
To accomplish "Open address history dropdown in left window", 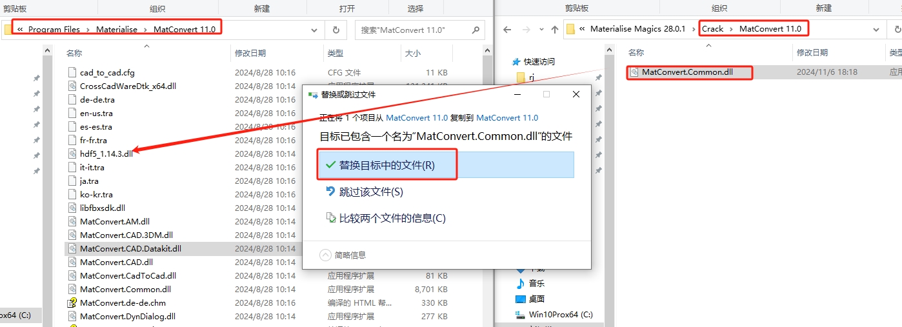I will (x=314, y=30).
